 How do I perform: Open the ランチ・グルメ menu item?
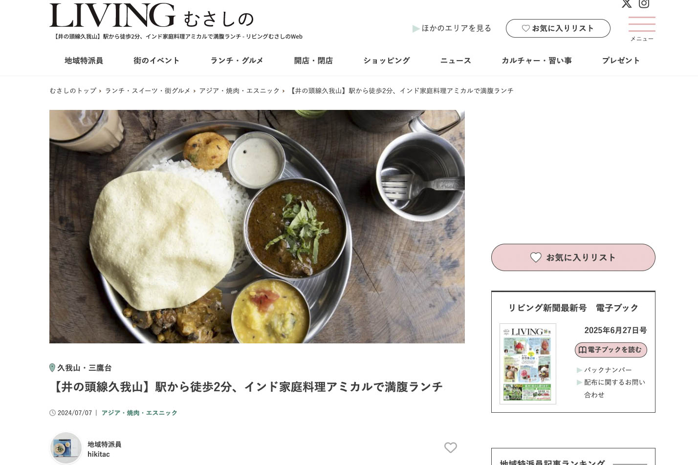pos(237,61)
